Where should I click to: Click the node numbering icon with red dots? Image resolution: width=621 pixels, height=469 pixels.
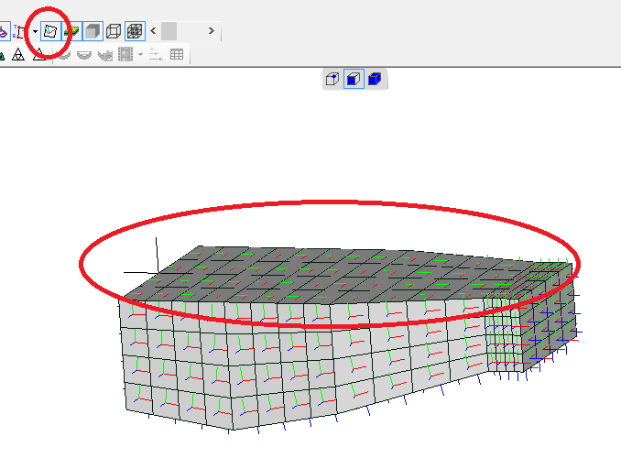coord(20,31)
